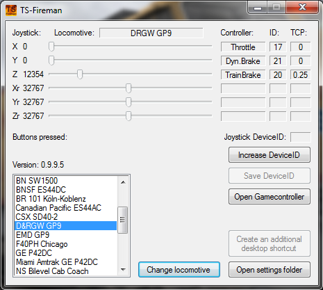Select CSX SD40-2 in locomotive list
The image size is (323, 290).
coord(66,217)
